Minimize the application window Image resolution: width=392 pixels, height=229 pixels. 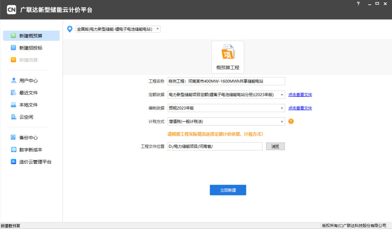pyautogui.click(x=370, y=4)
